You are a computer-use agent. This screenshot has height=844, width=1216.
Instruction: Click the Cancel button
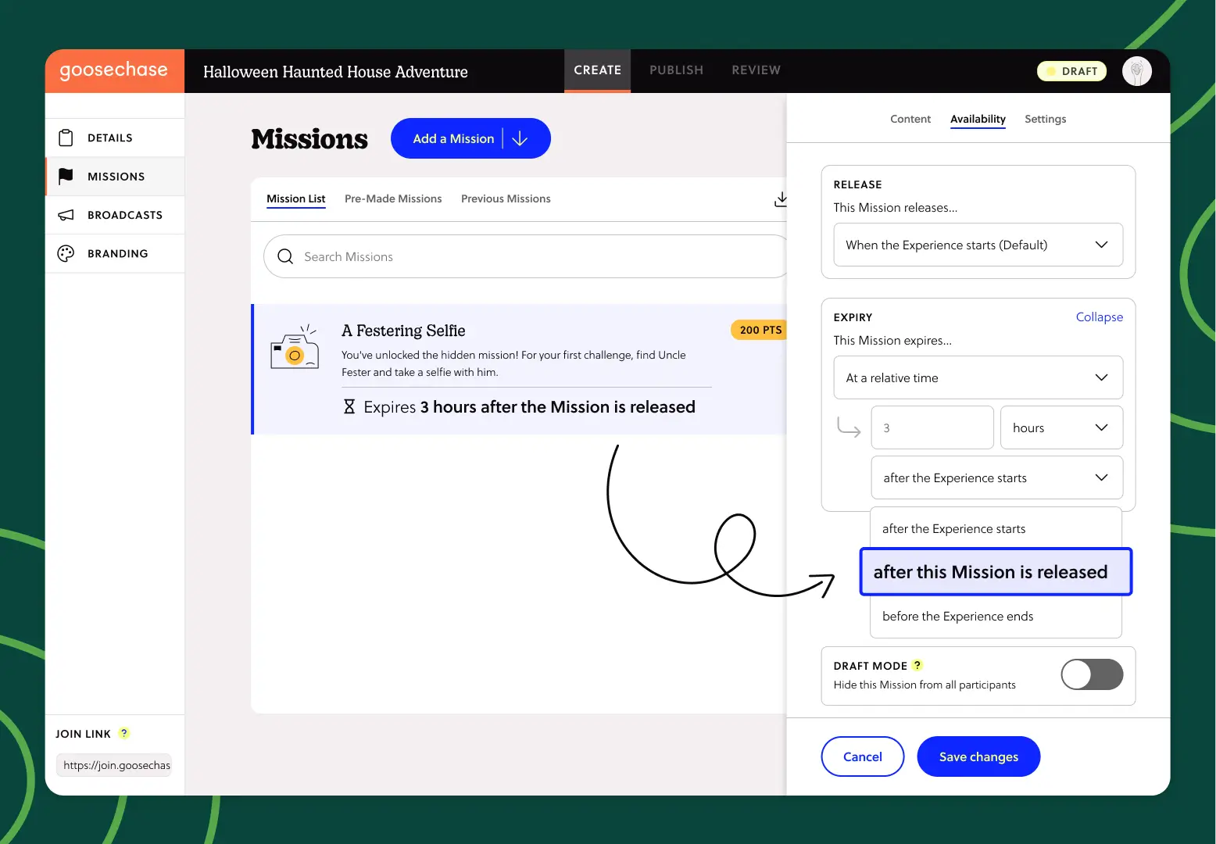pos(863,756)
